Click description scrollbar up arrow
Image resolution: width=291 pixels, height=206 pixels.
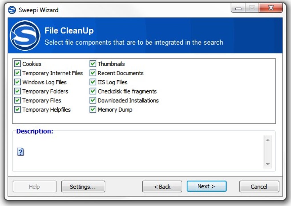tap(268, 140)
